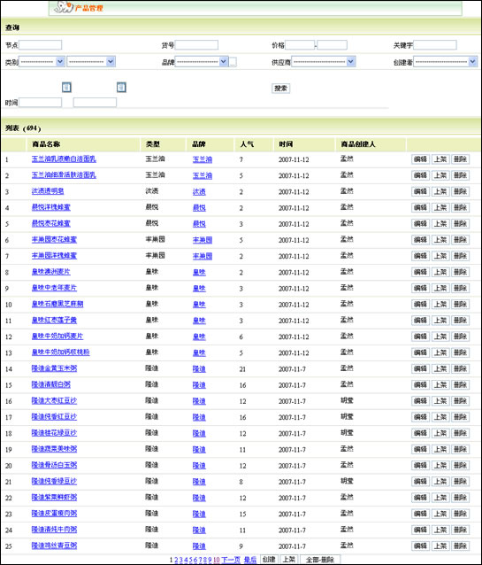The height and width of the screenshot is (565, 482).
Task: Click 全部-删除 button at the bottom
Action: click(320, 560)
